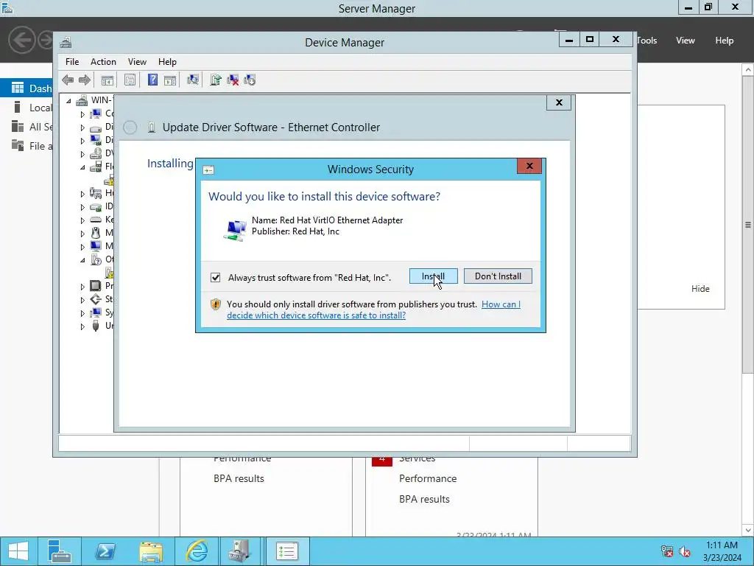Click the Update Driver Software toolbar icon
Viewport: 754px width, 566px height.
[216, 80]
